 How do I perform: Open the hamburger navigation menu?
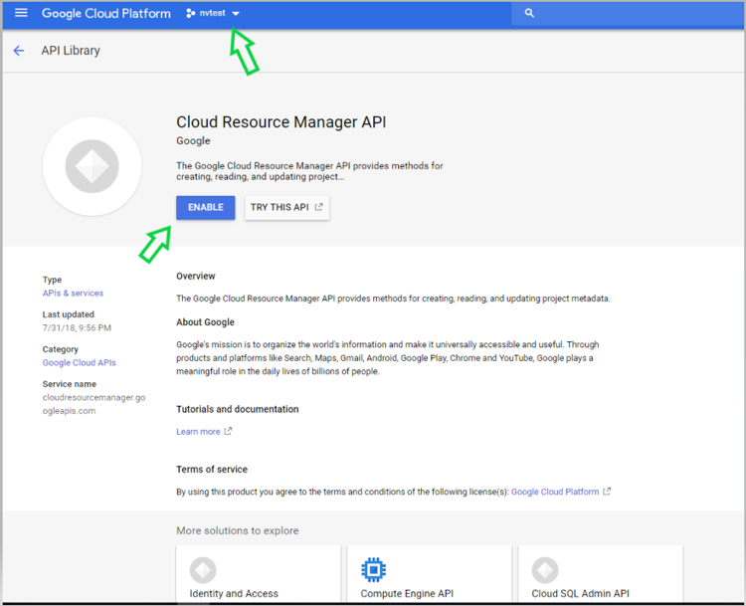pos(21,13)
